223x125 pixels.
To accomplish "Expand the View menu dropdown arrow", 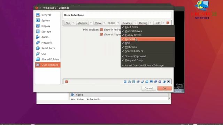I will coord(104,23).
